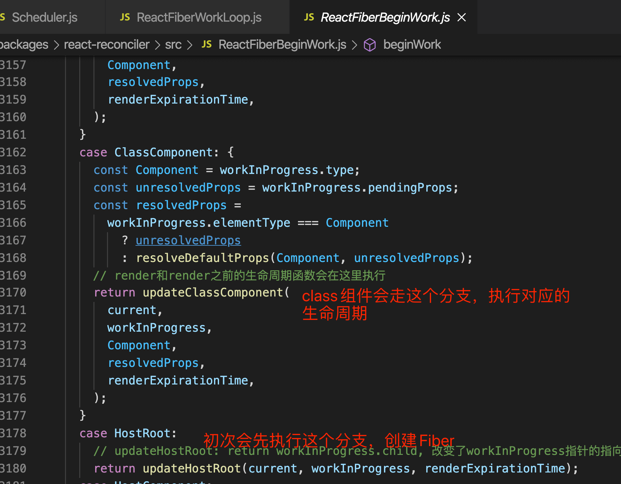Viewport: 621px width, 484px height.
Task: Click the chevron before beginWork breadcrumb
Action: (x=355, y=45)
